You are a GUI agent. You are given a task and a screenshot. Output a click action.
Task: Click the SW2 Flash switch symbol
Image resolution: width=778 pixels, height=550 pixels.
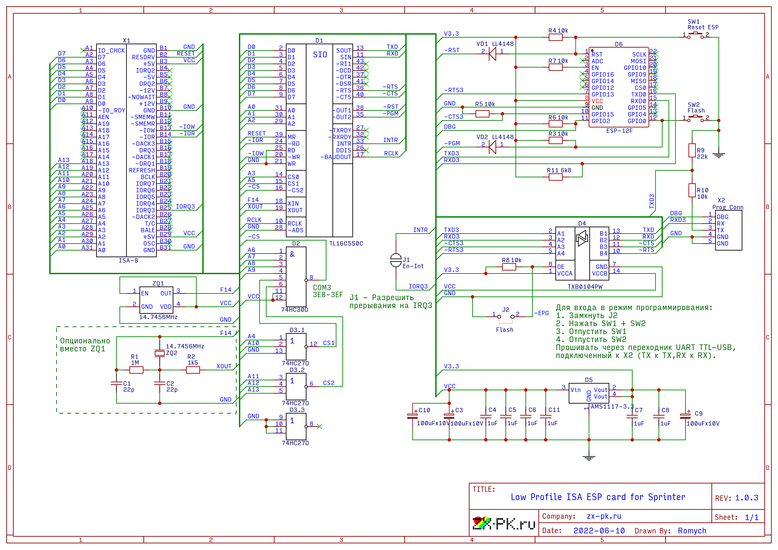(x=695, y=118)
